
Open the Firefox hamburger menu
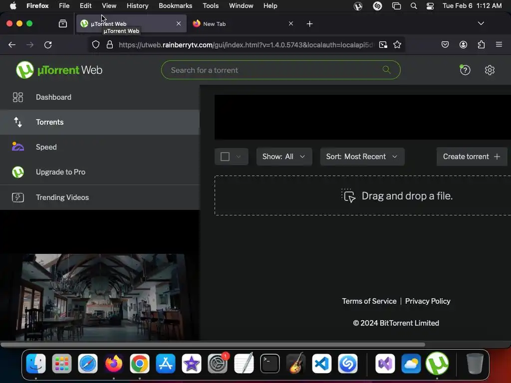[x=499, y=44]
